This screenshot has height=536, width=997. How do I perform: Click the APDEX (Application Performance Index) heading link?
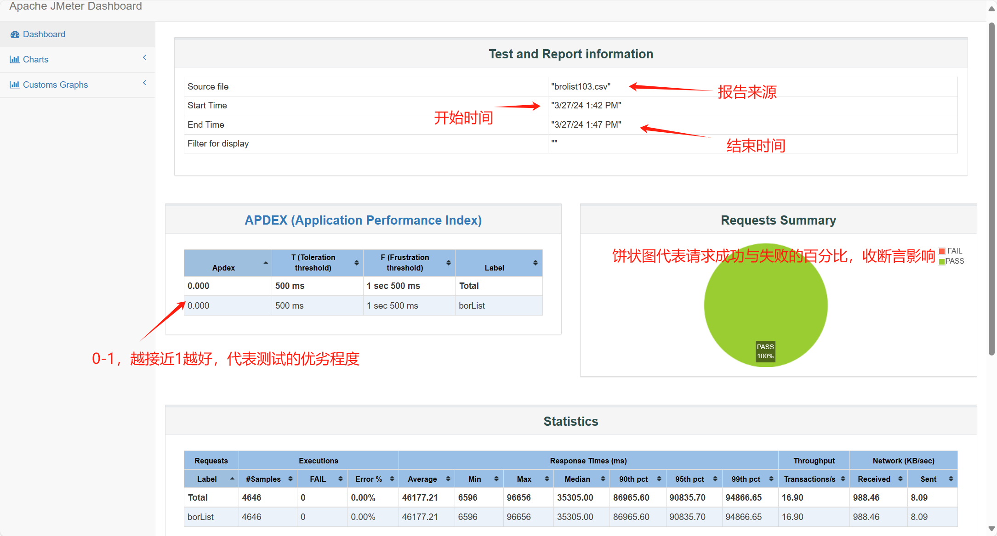[363, 220]
